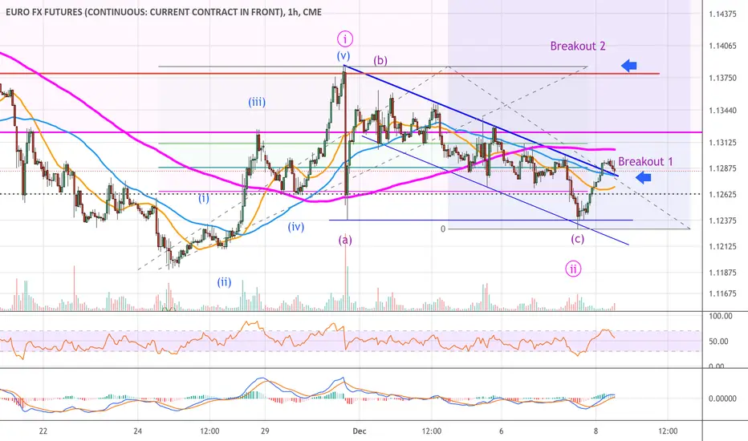Click price axis value 1.13440
748x441 pixels.
(722, 111)
